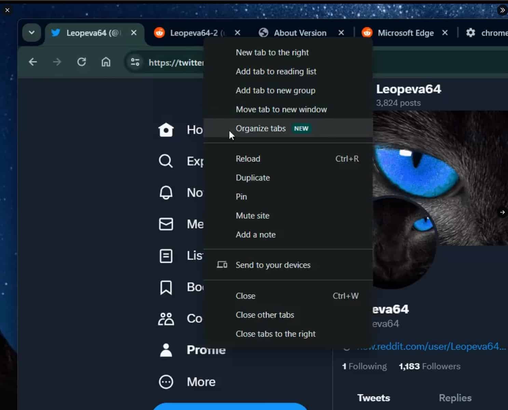Open Notifications via the bell icon
Viewport: 508px width, 410px height.
tap(166, 193)
